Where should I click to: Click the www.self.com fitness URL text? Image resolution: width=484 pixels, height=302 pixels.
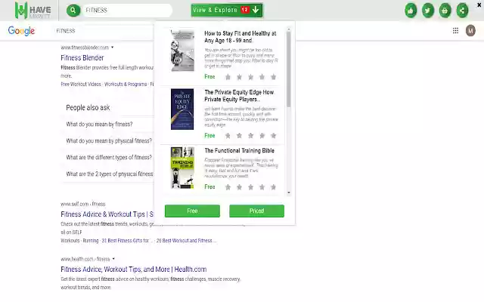pos(82,204)
